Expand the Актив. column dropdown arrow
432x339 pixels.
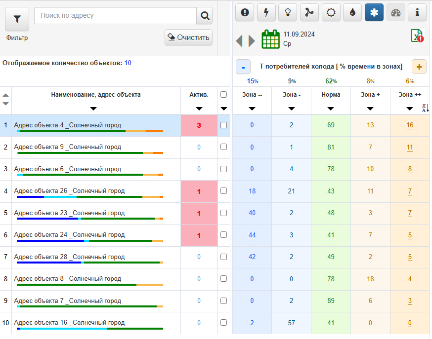(x=199, y=109)
